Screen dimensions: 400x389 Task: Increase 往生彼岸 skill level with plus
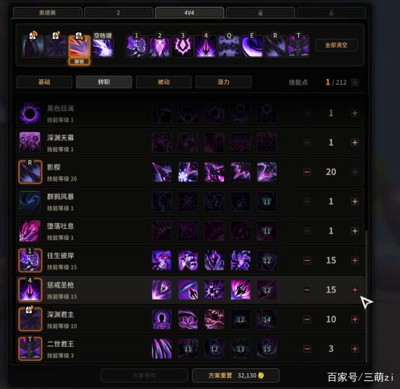click(x=354, y=261)
